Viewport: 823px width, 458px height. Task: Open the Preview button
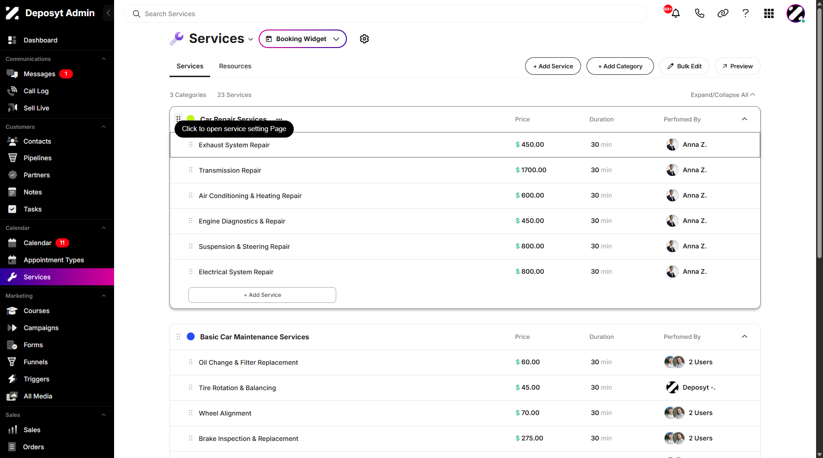pos(738,66)
